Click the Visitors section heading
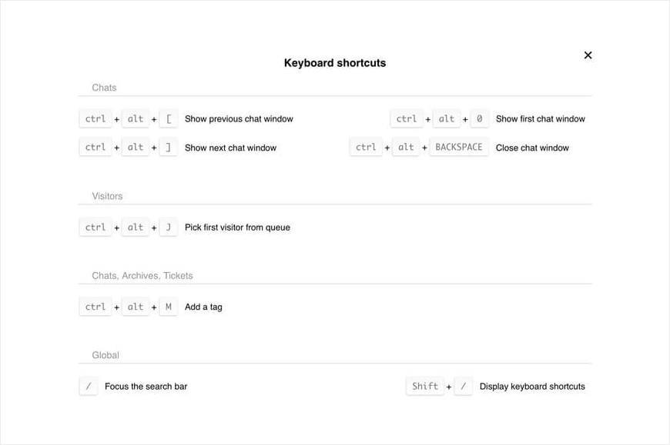The height and width of the screenshot is (445, 670). [x=107, y=196]
